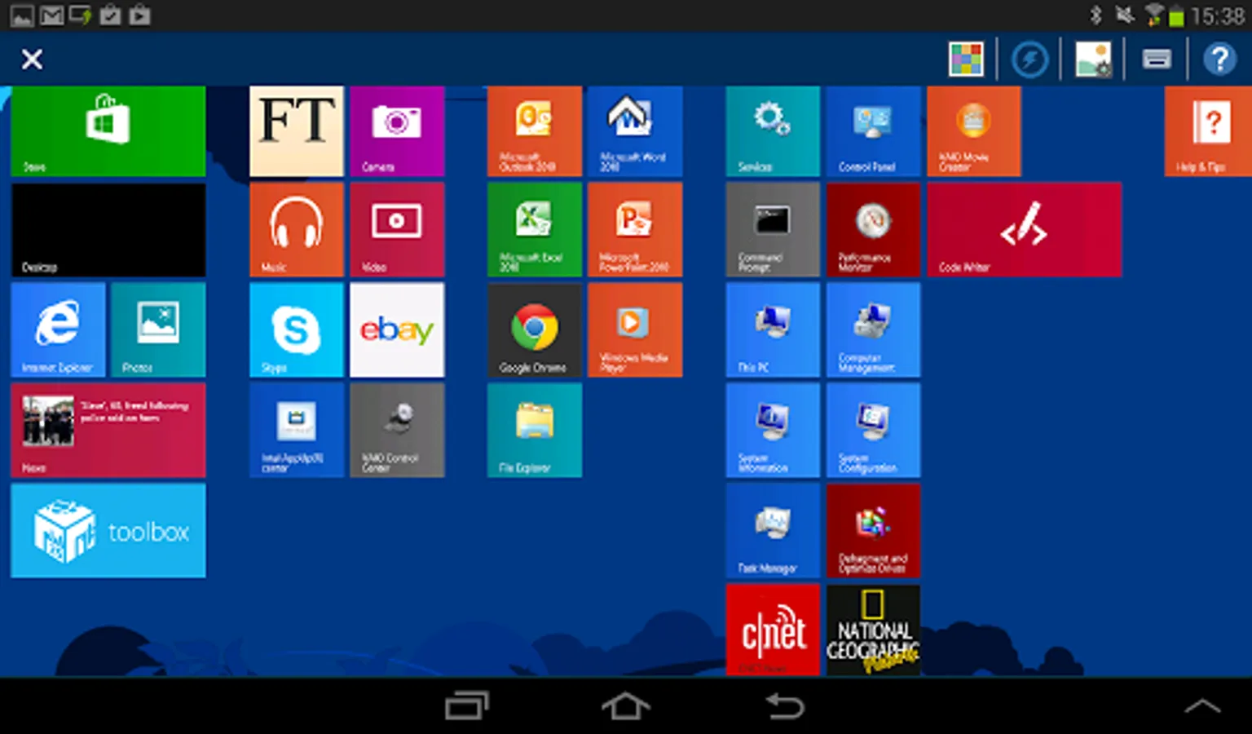Open the Control Panel tile

point(873,131)
